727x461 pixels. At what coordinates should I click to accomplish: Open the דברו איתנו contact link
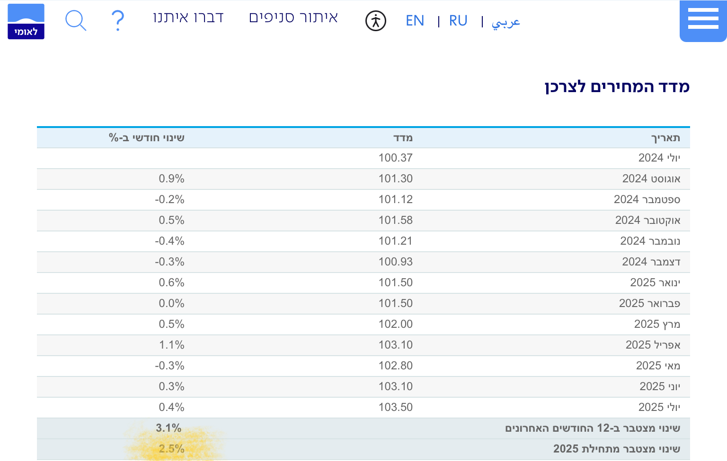[x=188, y=17]
